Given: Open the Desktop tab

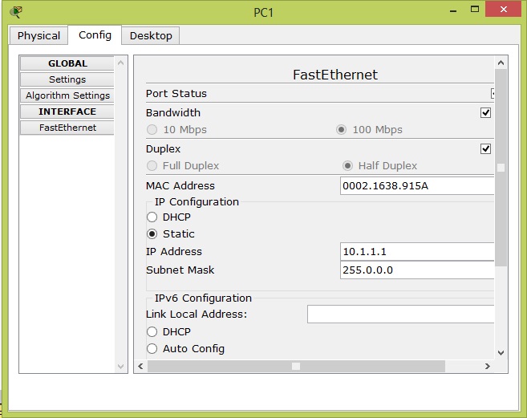Looking at the screenshot, I should (151, 35).
